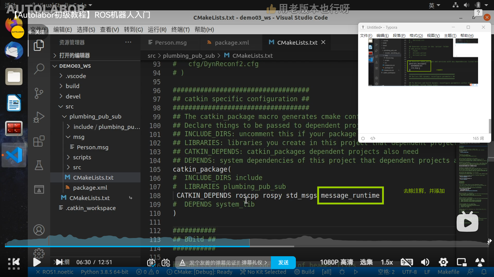This screenshot has height=277, width=494.
Task: Open picture-in-picture mode icon
Action: click(x=462, y=262)
